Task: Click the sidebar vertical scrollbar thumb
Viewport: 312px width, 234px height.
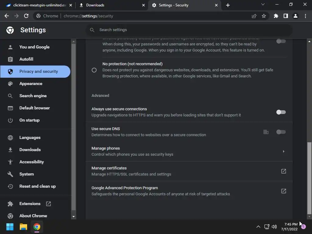Action: [73, 127]
